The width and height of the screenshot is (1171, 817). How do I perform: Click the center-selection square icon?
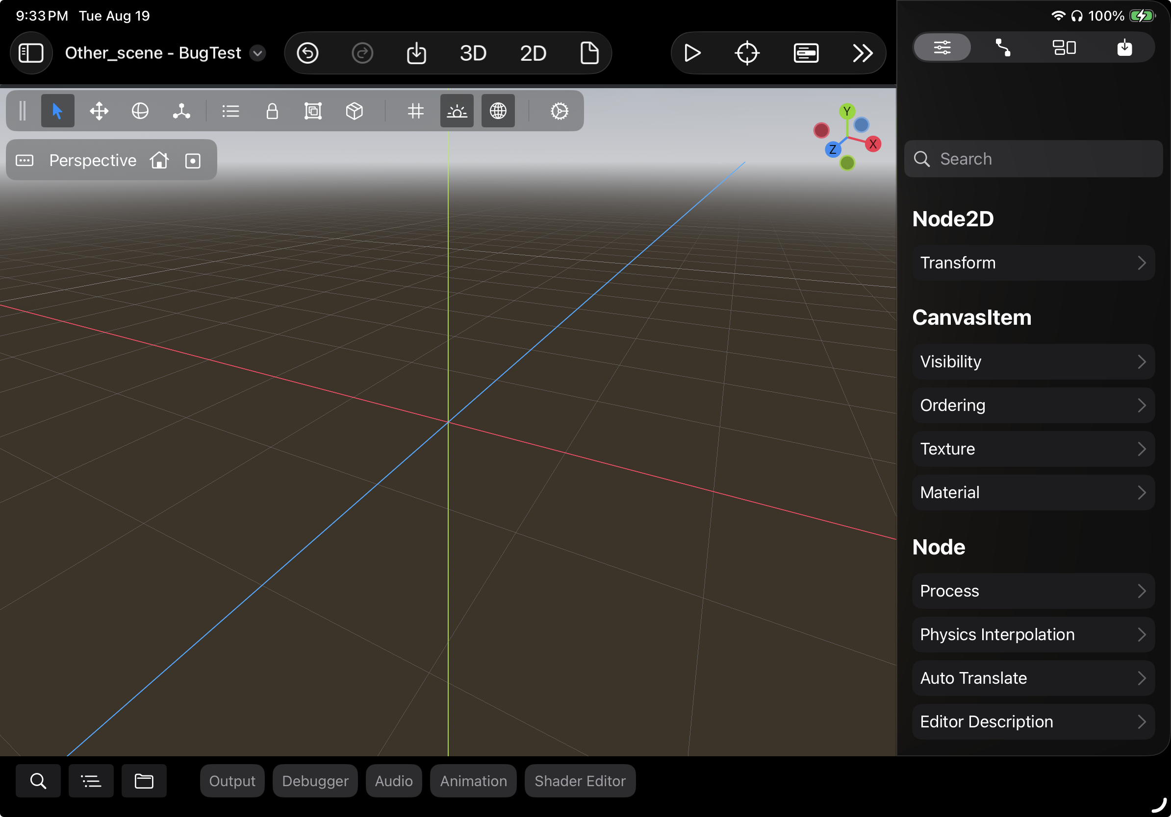193,161
